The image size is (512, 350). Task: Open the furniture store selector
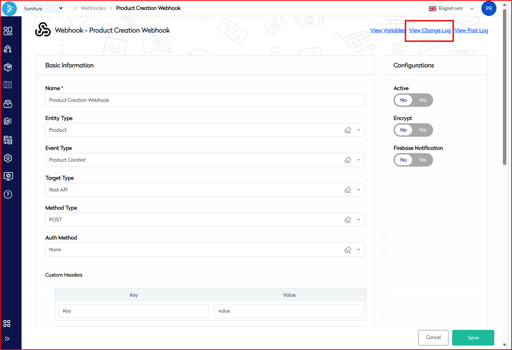pos(43,8)
